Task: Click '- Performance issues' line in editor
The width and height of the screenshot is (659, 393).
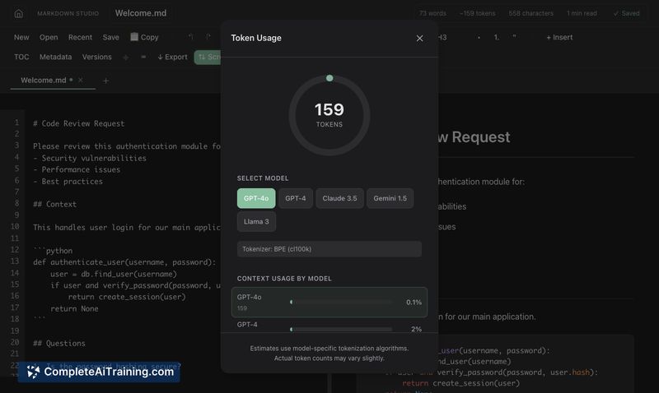Action: (x=77, y=169)
